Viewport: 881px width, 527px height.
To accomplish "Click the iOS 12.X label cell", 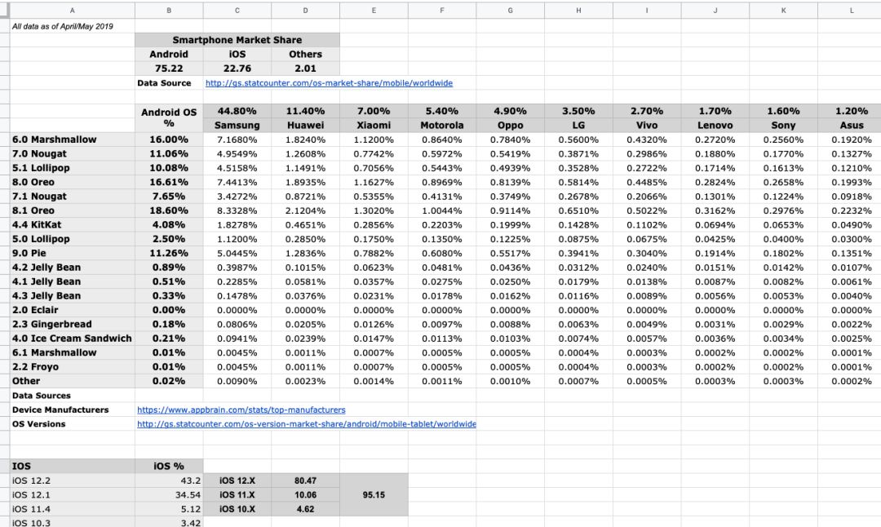I will 237,481.
